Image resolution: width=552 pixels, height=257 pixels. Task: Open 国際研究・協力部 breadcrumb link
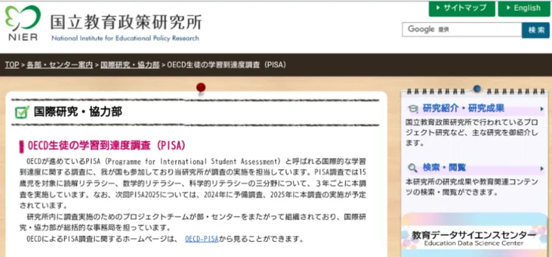(130, 65)
